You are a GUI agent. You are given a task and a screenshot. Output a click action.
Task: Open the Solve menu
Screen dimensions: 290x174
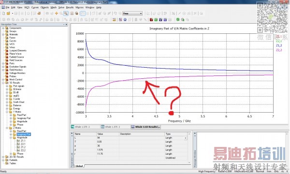coord(61,7)
